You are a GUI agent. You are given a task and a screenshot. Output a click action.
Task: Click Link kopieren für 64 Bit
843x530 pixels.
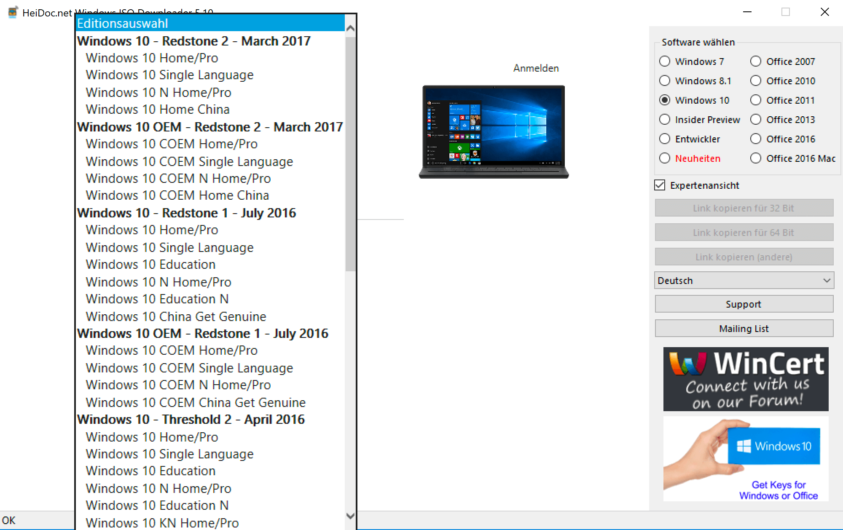pos(744,233)
